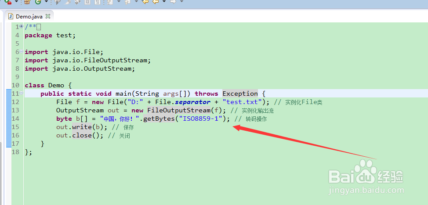Image resolution: width=428 pixels, height=205 pixels.
Task: Click the 'getBytes' method call
Action: [x=159, y=119]
